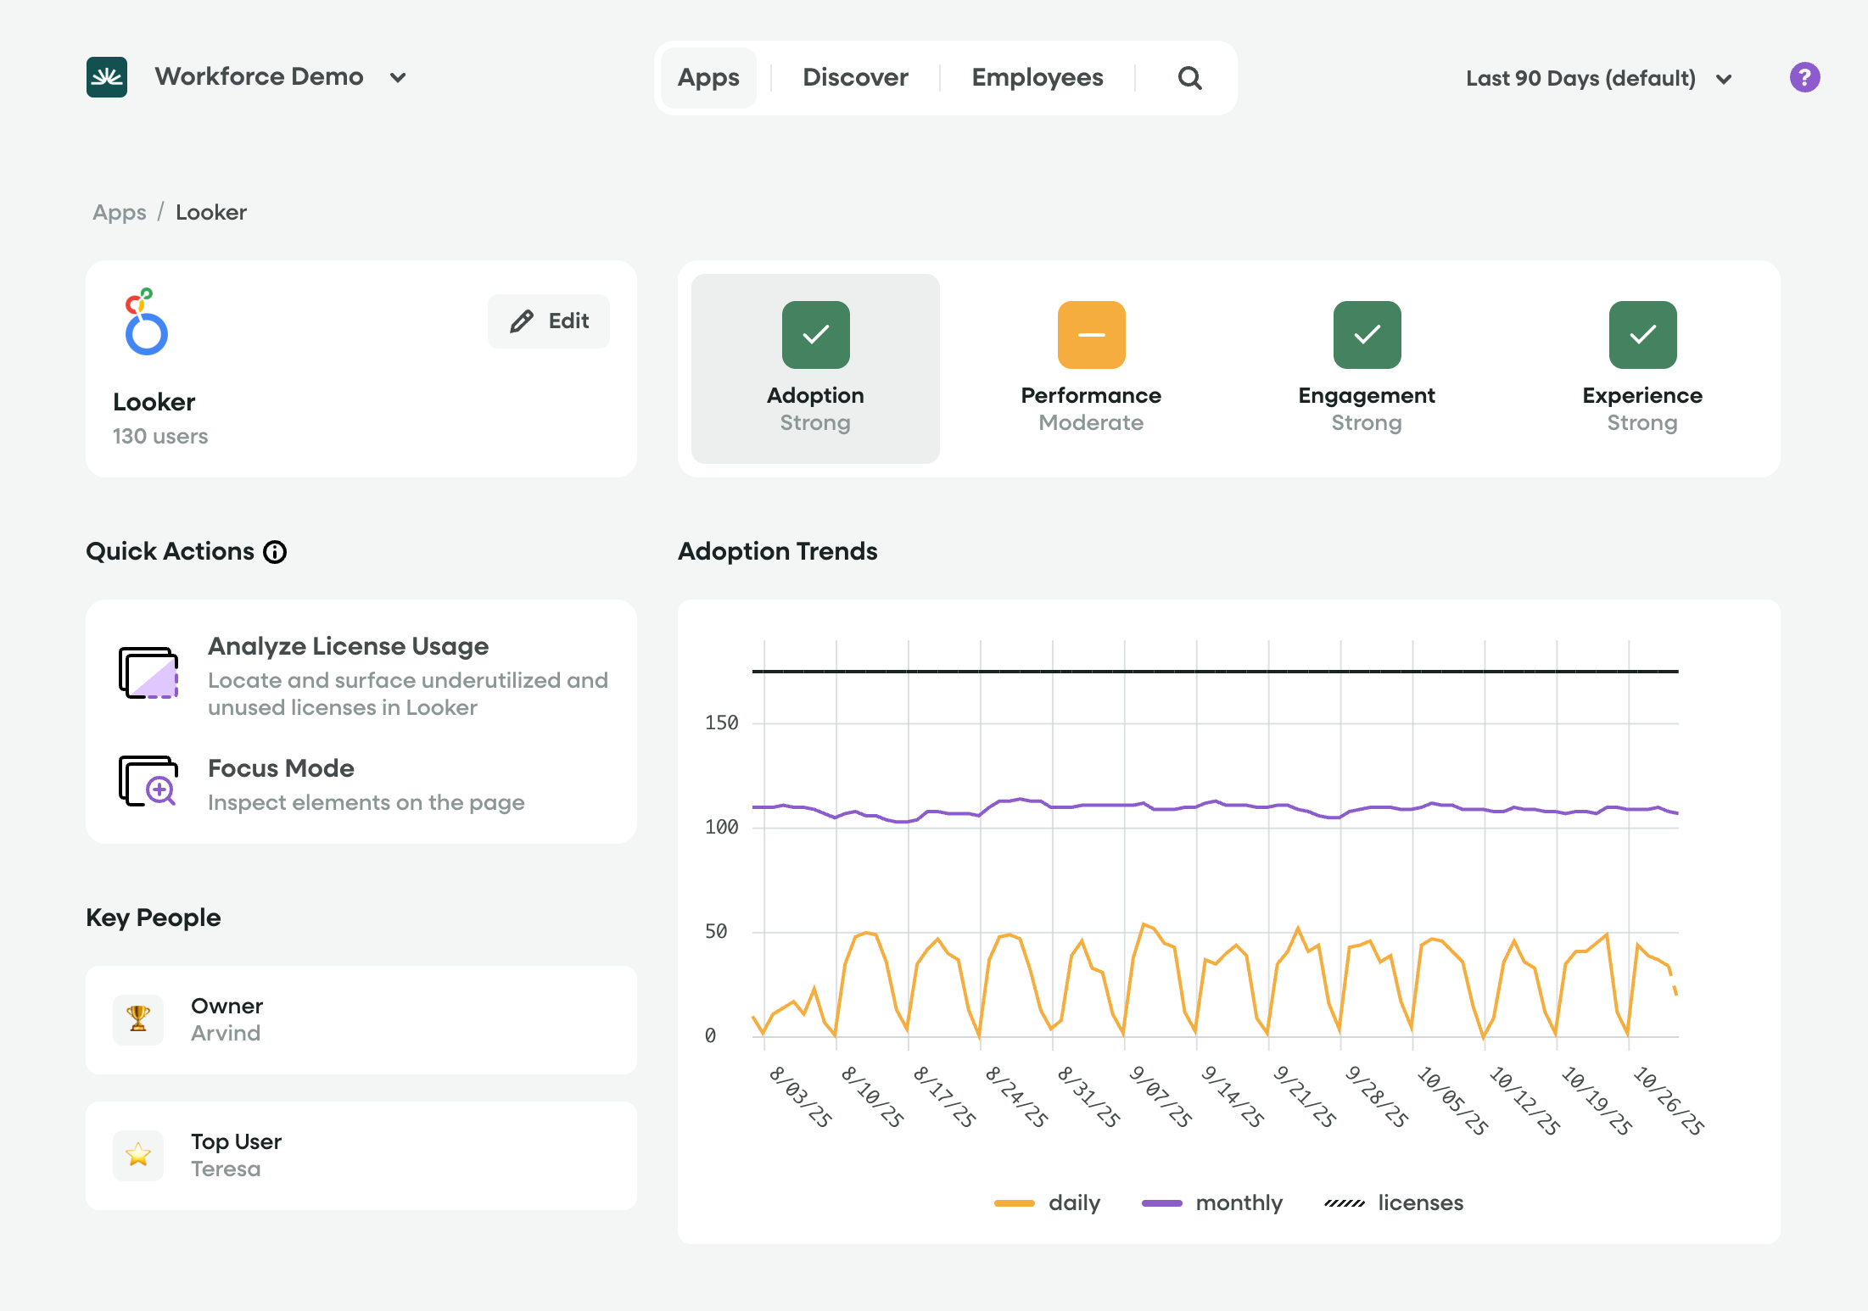Viewport: 1868px width, 1311px height.
Task: Toggle the monthly series legend swatch
Action: [x=1162, y=1203]
